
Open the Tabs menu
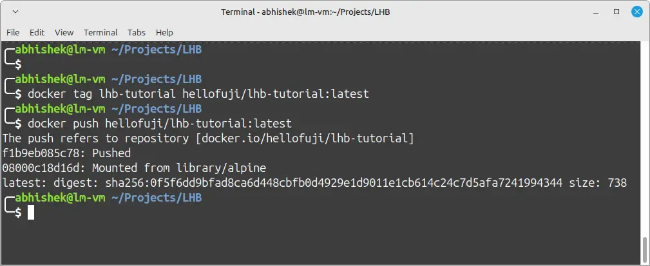click(x=137, y=32)
